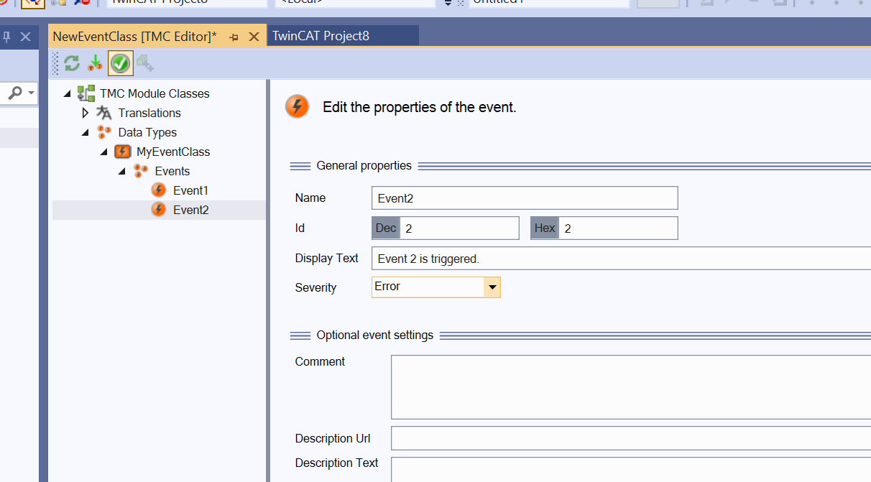Expand the Translations tree node
Screen dimensions: 871x482
(86, 113)
